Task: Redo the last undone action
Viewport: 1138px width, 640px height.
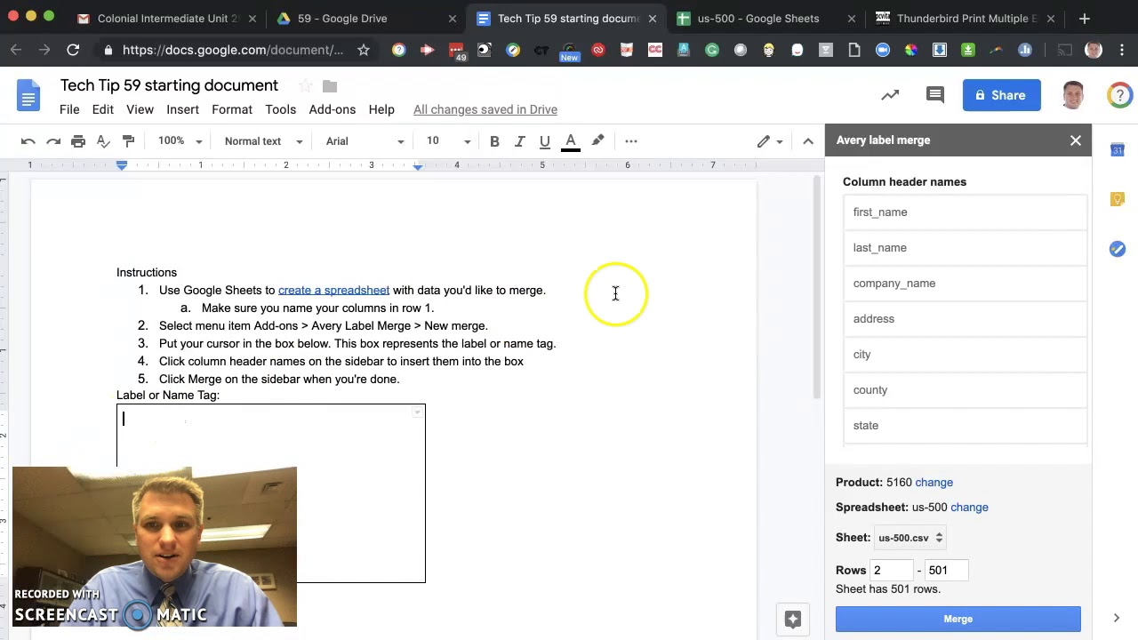Action: pyautogui.click(x=53, y=141)
